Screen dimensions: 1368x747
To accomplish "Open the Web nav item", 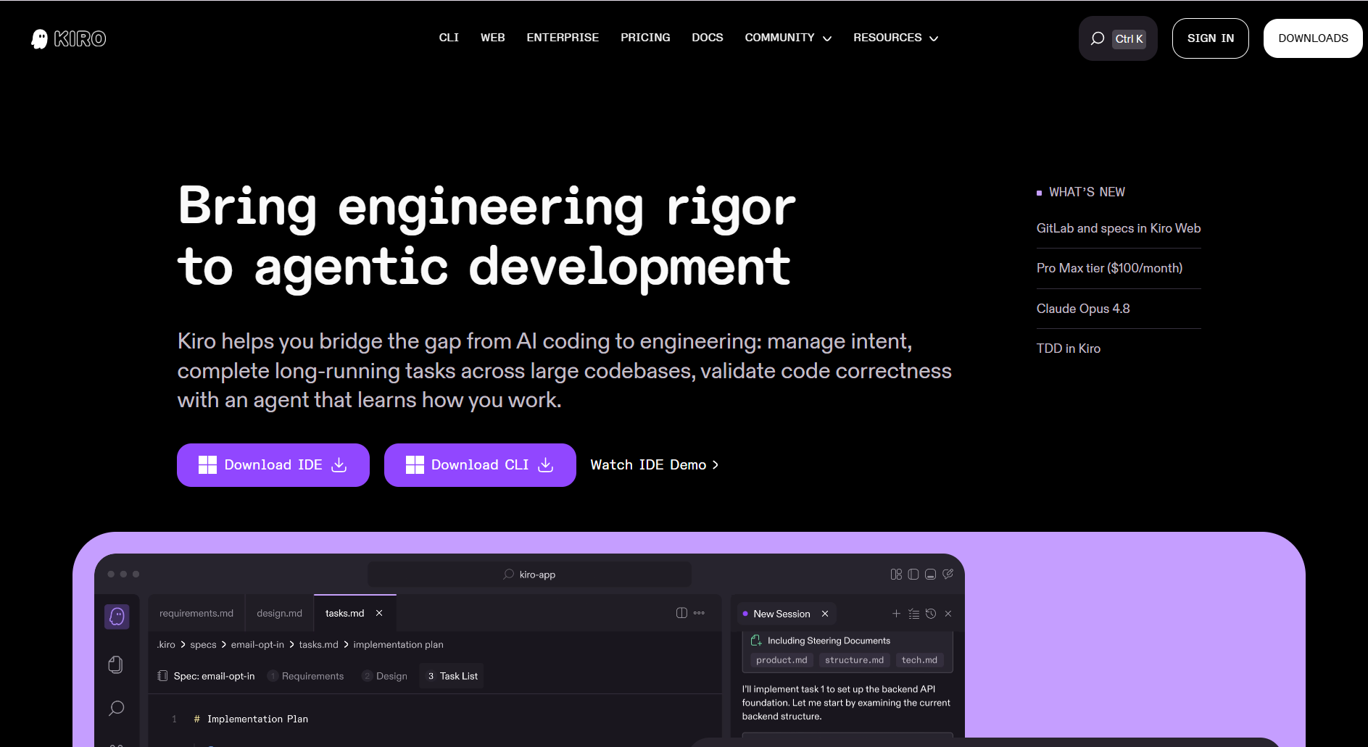I will coord(493,38).
